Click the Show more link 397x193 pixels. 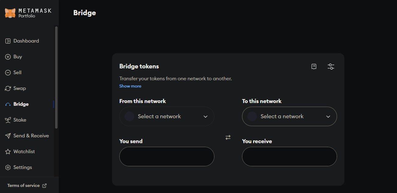click(x=130, y=86)
